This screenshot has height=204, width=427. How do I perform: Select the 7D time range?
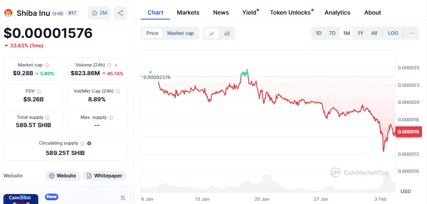[332, 33]
